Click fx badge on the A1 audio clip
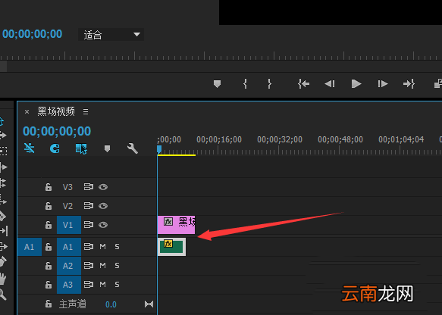 click(x=168, y=244)
